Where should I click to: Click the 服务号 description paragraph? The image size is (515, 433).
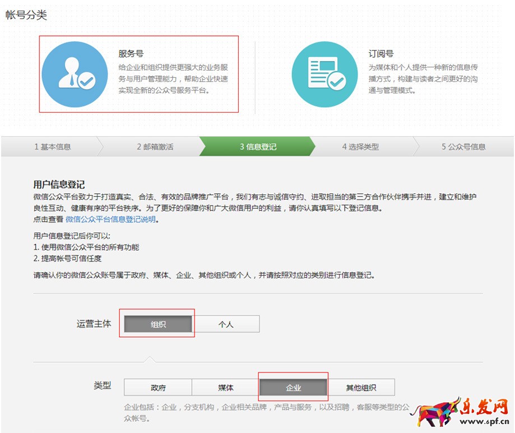[173, 79]
